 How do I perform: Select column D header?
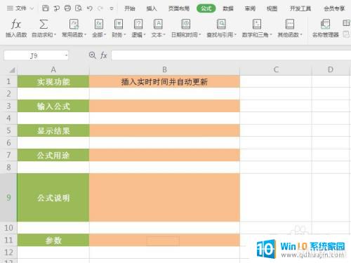tap(331, 69)
